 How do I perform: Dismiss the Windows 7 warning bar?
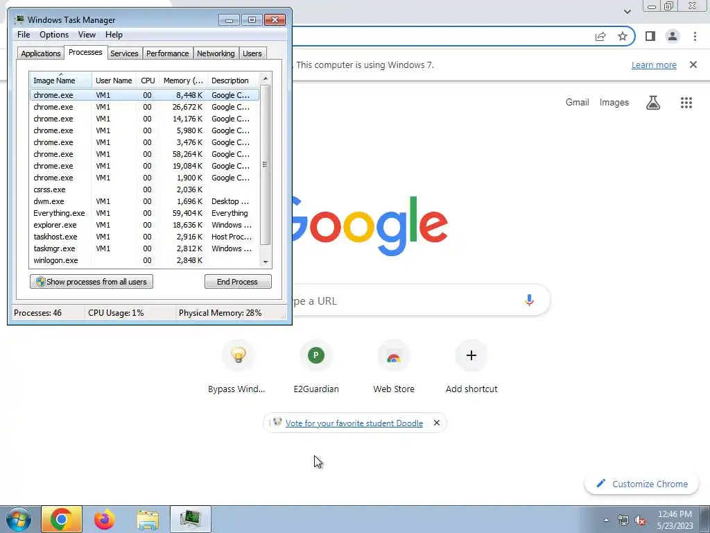[x=693, y=65]
